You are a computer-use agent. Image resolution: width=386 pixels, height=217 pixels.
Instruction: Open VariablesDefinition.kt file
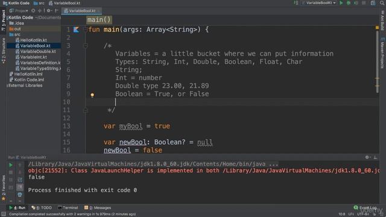click(x=38, y=63)
